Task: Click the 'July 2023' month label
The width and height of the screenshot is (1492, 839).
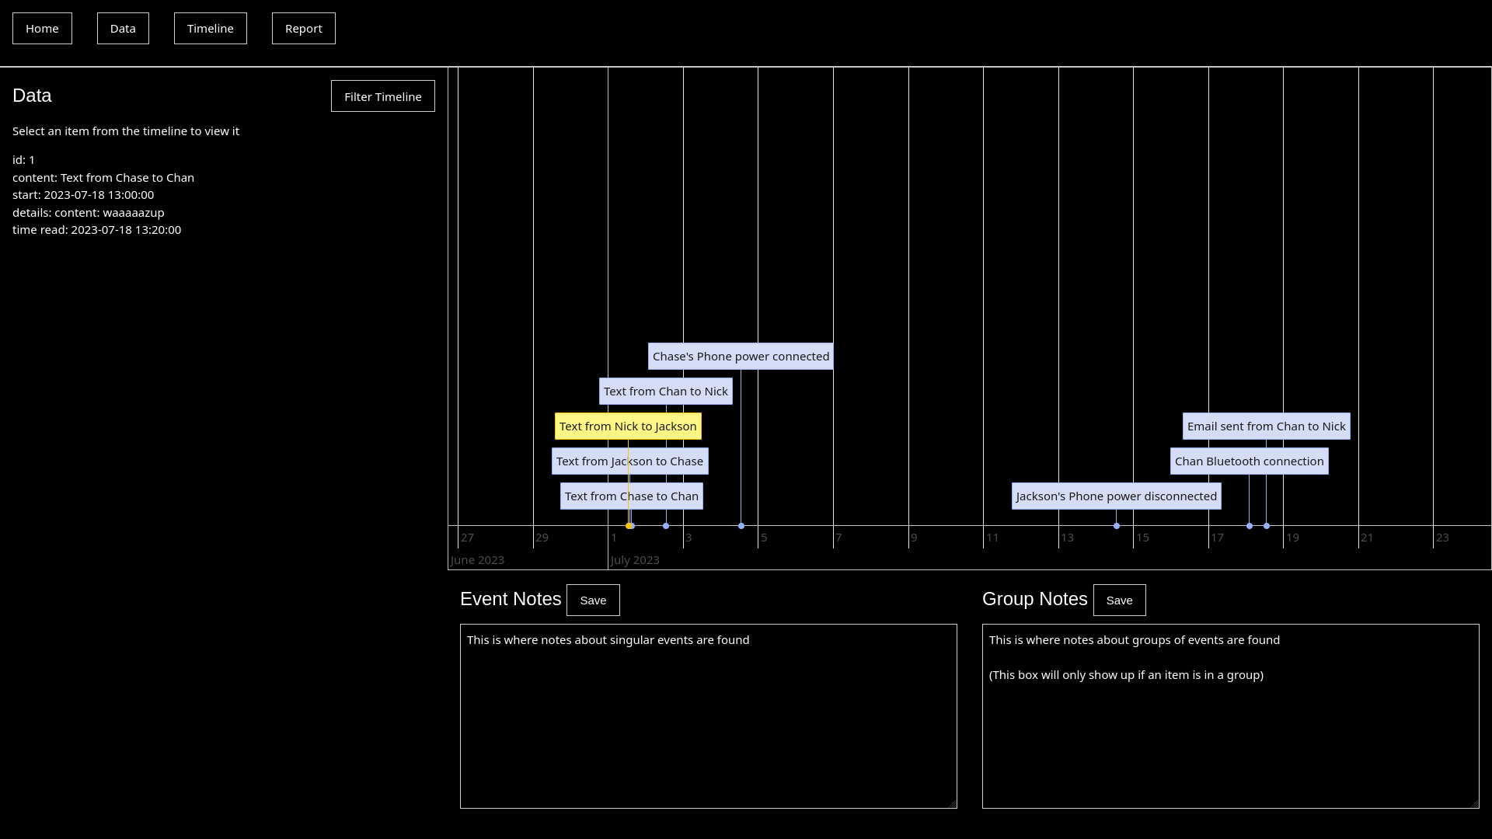Action: tap(635, 560)
